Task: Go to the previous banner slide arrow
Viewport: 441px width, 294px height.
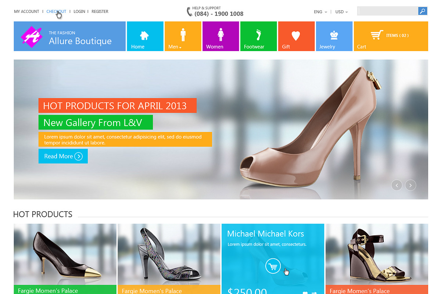Action: tap(397, 185)
